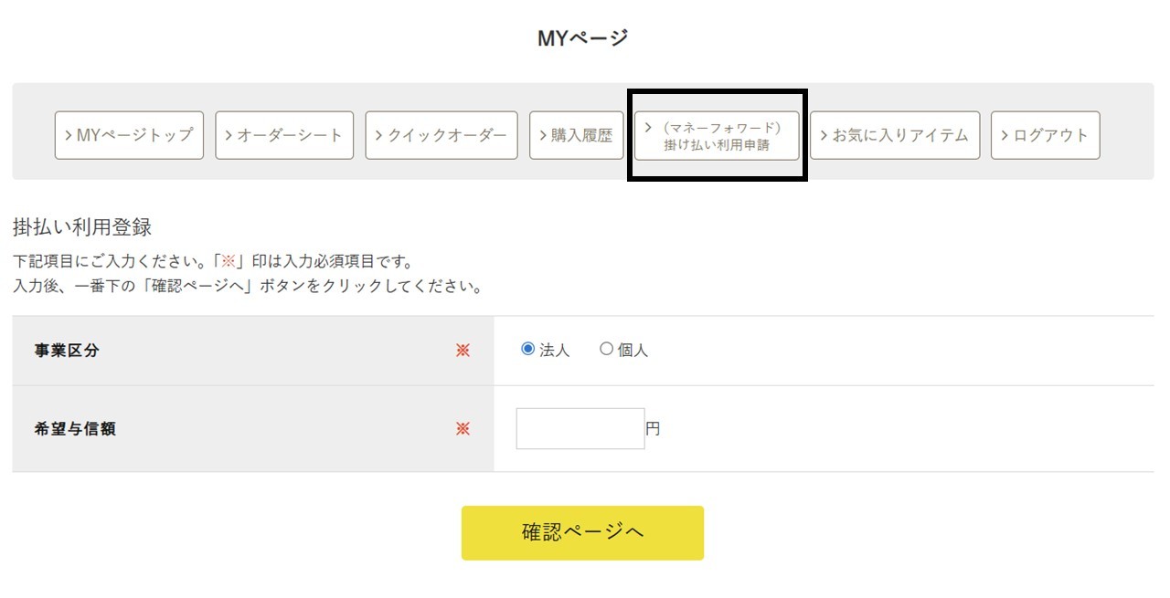This screenshot has height=598, width=1170.
Task: Click the red ※ next to 希望与信額
Action: [x=464, y=428]
